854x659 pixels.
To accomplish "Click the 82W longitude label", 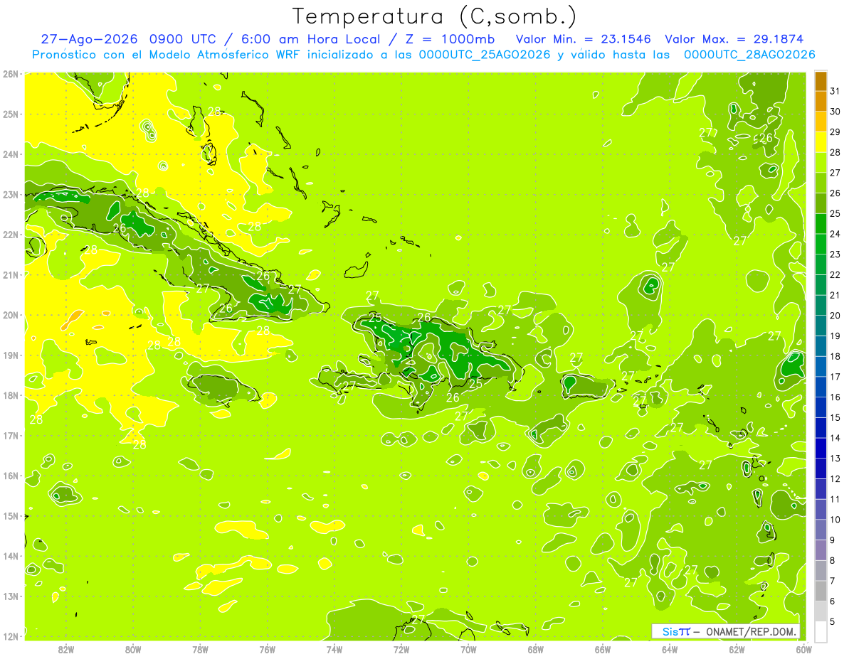I will click(x=66, y=649).
